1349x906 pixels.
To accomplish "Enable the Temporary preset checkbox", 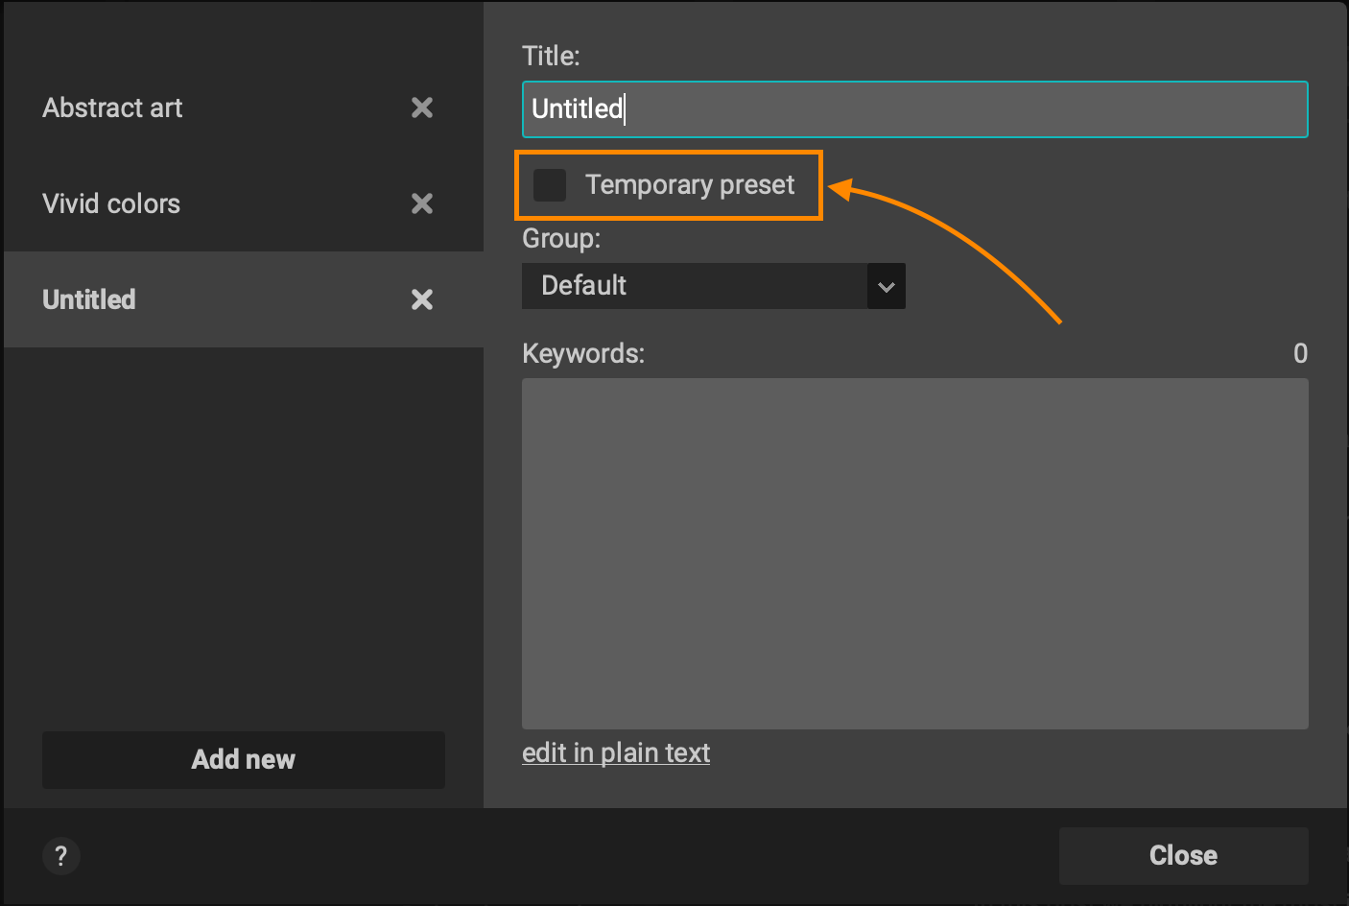I will [x=550, y=185].
